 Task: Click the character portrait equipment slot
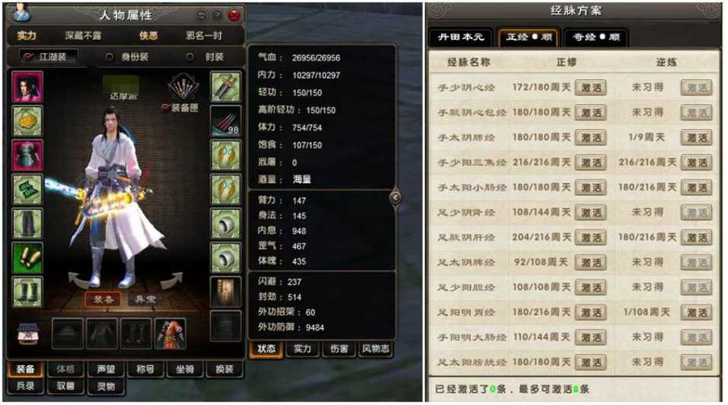coord(28,86)
